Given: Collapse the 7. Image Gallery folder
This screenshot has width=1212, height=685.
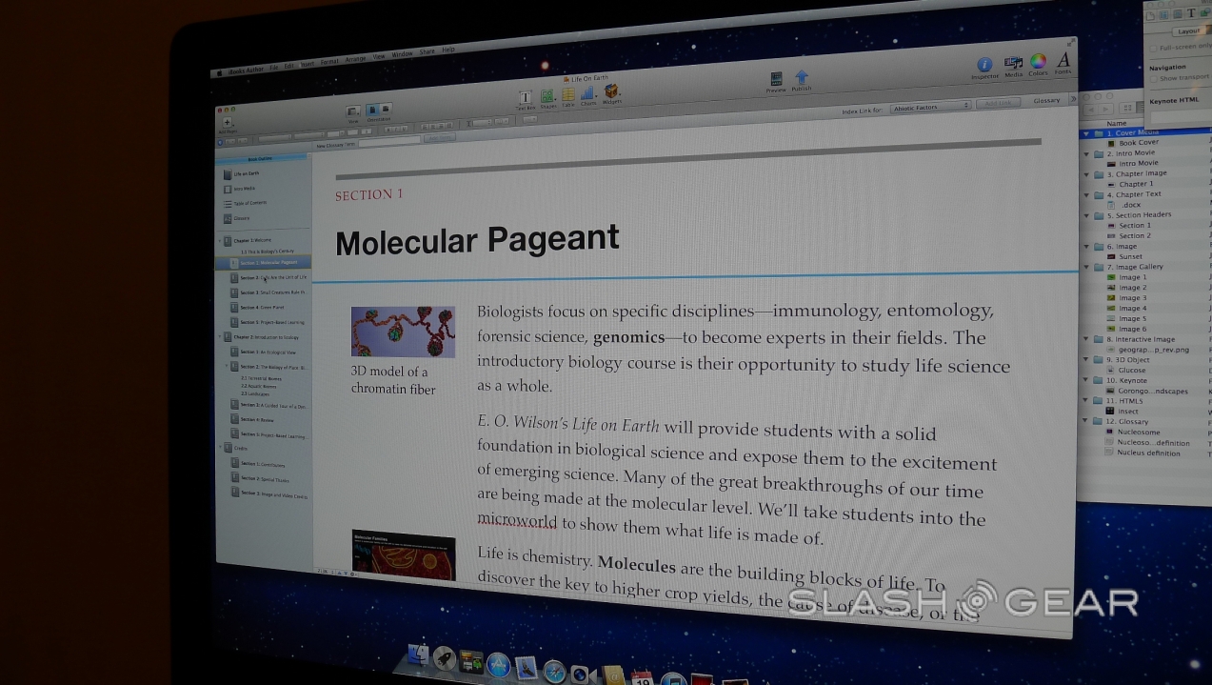Looking at the screenshot, I should click(1087, 267).
